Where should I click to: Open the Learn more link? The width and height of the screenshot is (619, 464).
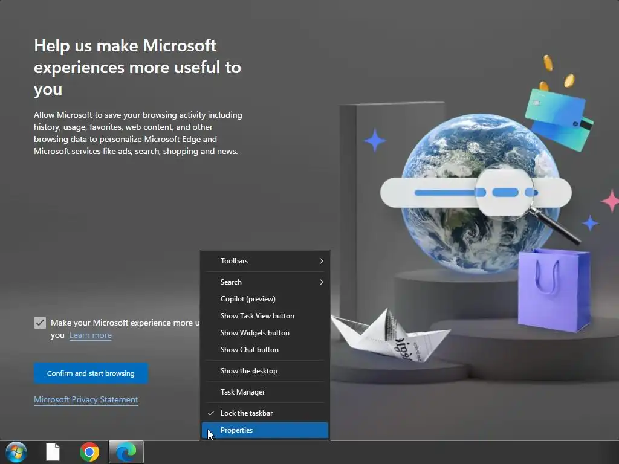91,335
